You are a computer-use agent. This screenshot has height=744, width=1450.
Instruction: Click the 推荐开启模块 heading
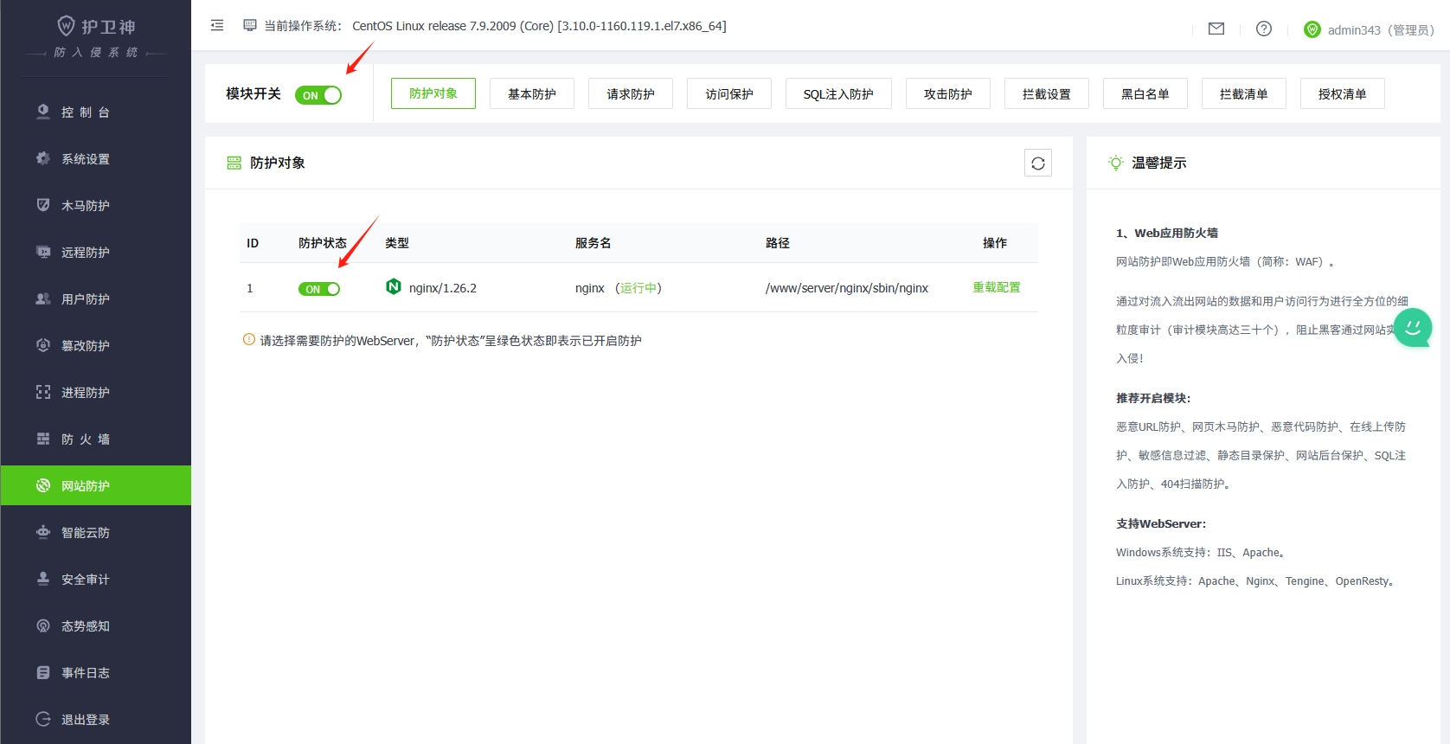(x=1153, y=398)
